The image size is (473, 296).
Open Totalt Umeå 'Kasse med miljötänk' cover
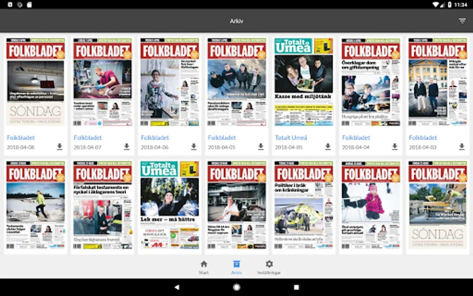304,82
